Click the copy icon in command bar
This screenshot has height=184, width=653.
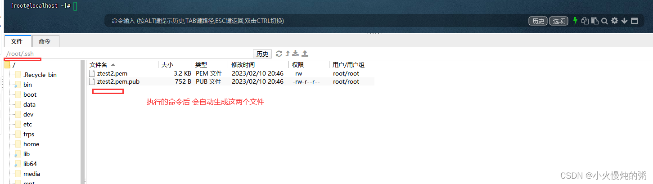(x=585, y=21)
